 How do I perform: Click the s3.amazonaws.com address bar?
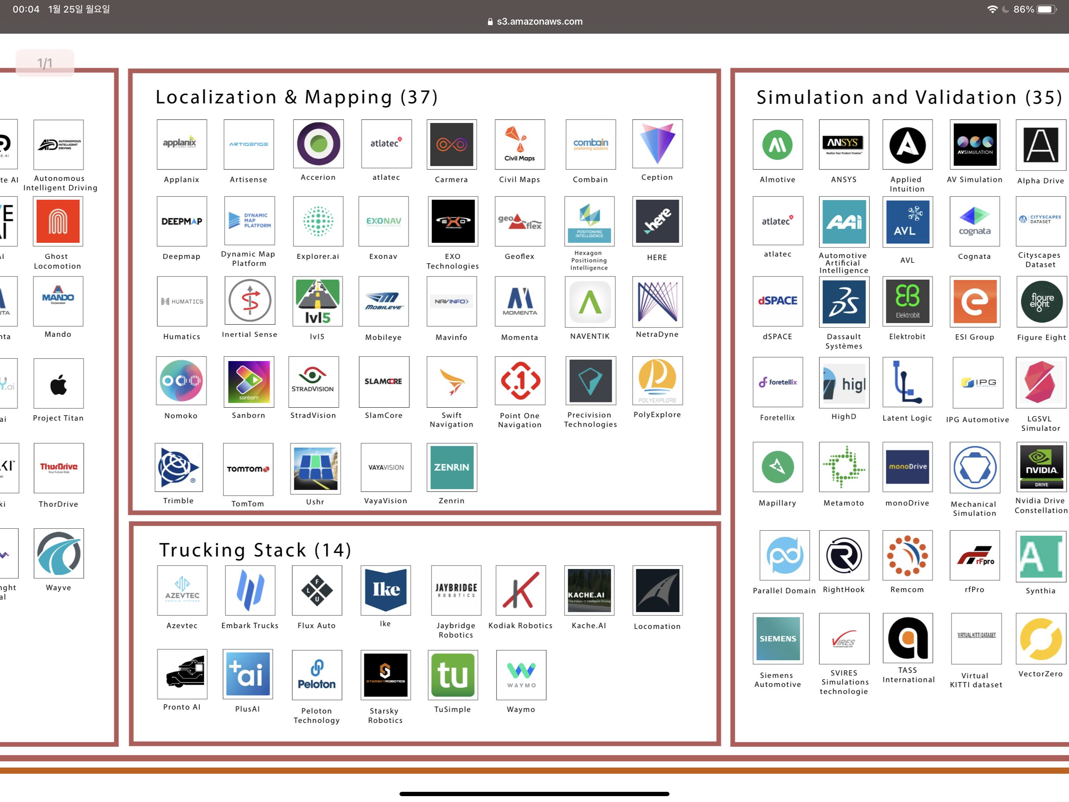coord(535,21)
